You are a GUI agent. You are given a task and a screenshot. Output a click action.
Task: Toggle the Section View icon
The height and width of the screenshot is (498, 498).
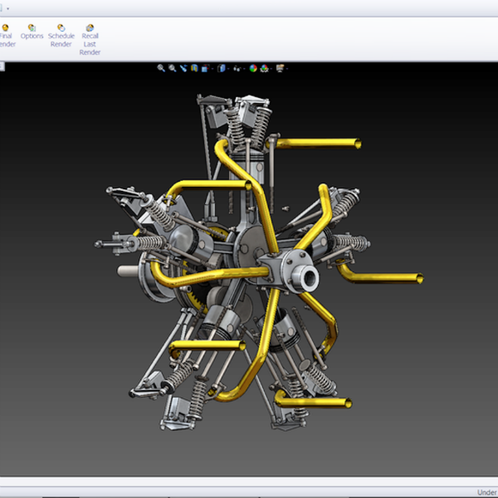coord(194,68)
